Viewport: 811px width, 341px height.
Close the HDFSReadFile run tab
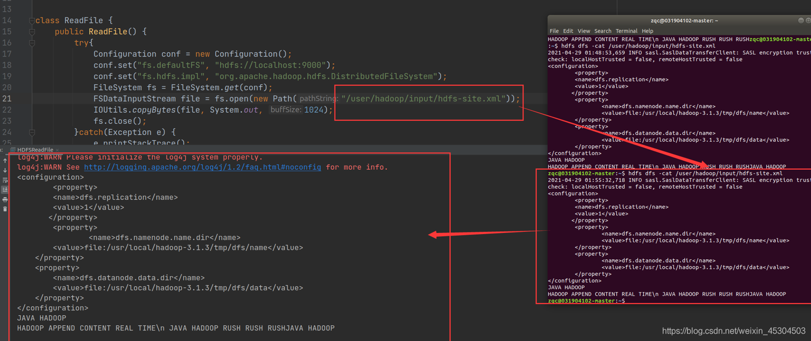coord(57,150)
